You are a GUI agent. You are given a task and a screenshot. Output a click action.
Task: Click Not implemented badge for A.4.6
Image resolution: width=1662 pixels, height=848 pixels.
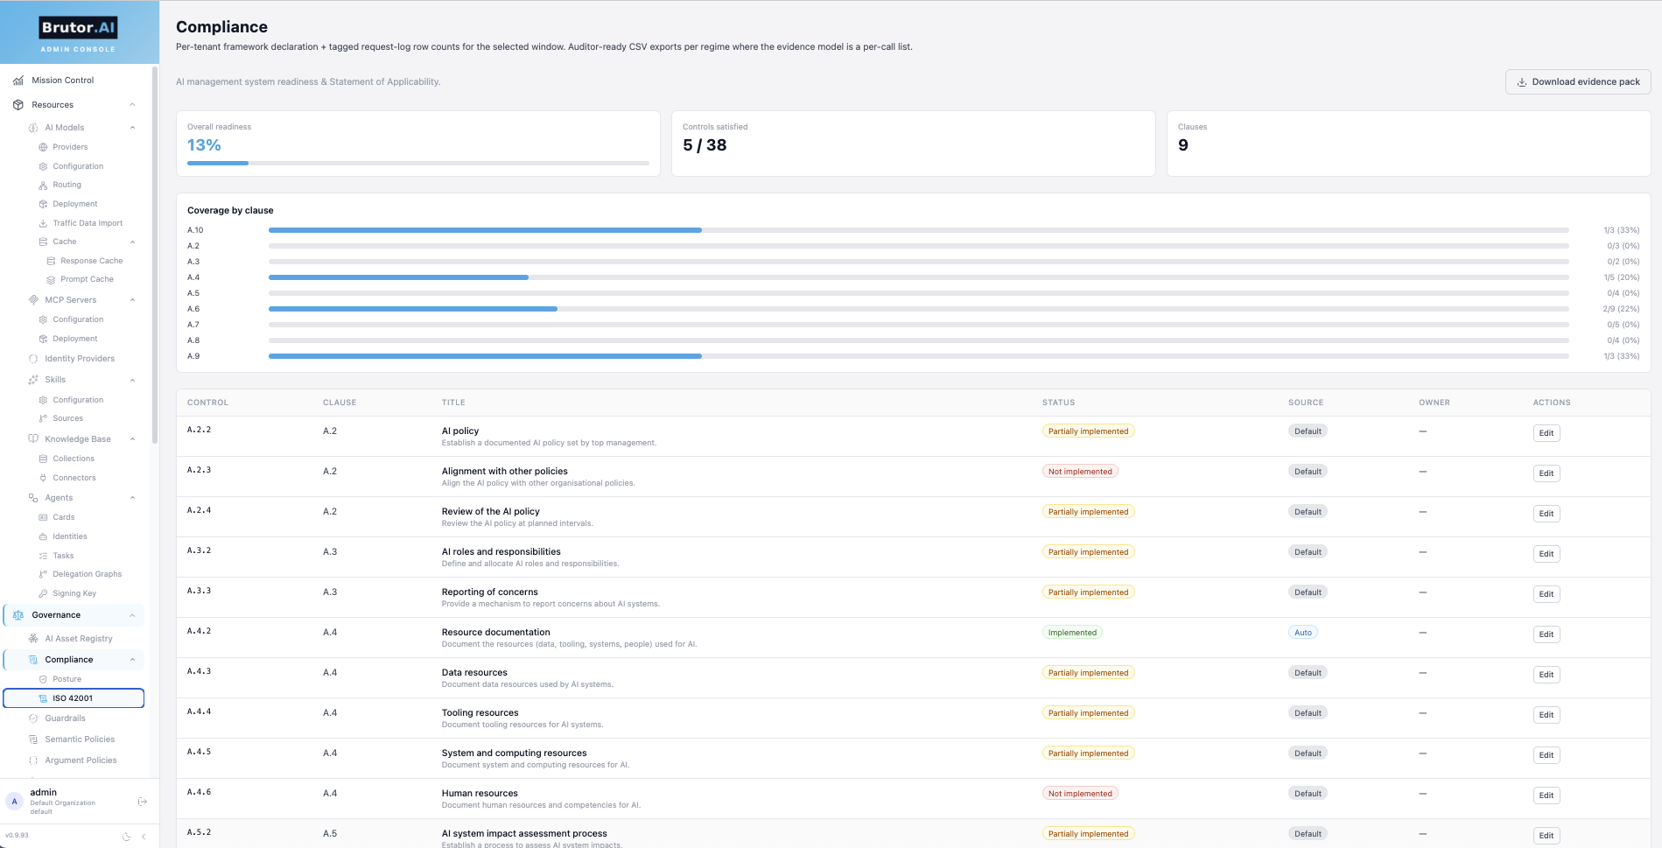tap(1080, 794)
